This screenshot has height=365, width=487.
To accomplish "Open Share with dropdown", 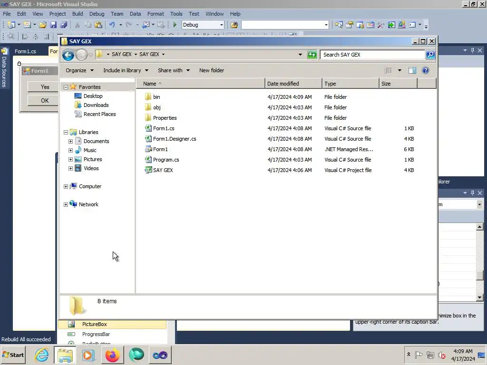I will coord(174,70).
